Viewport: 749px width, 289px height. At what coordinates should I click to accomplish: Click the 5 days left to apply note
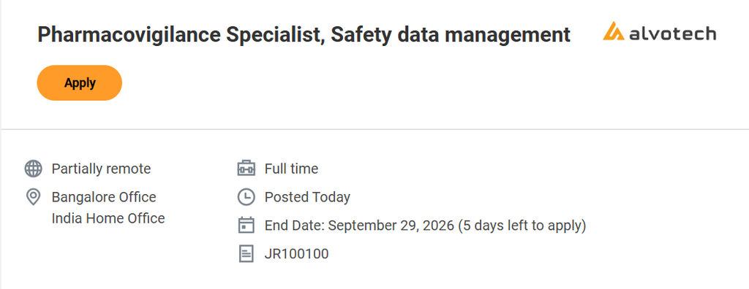tap(522, 226)
